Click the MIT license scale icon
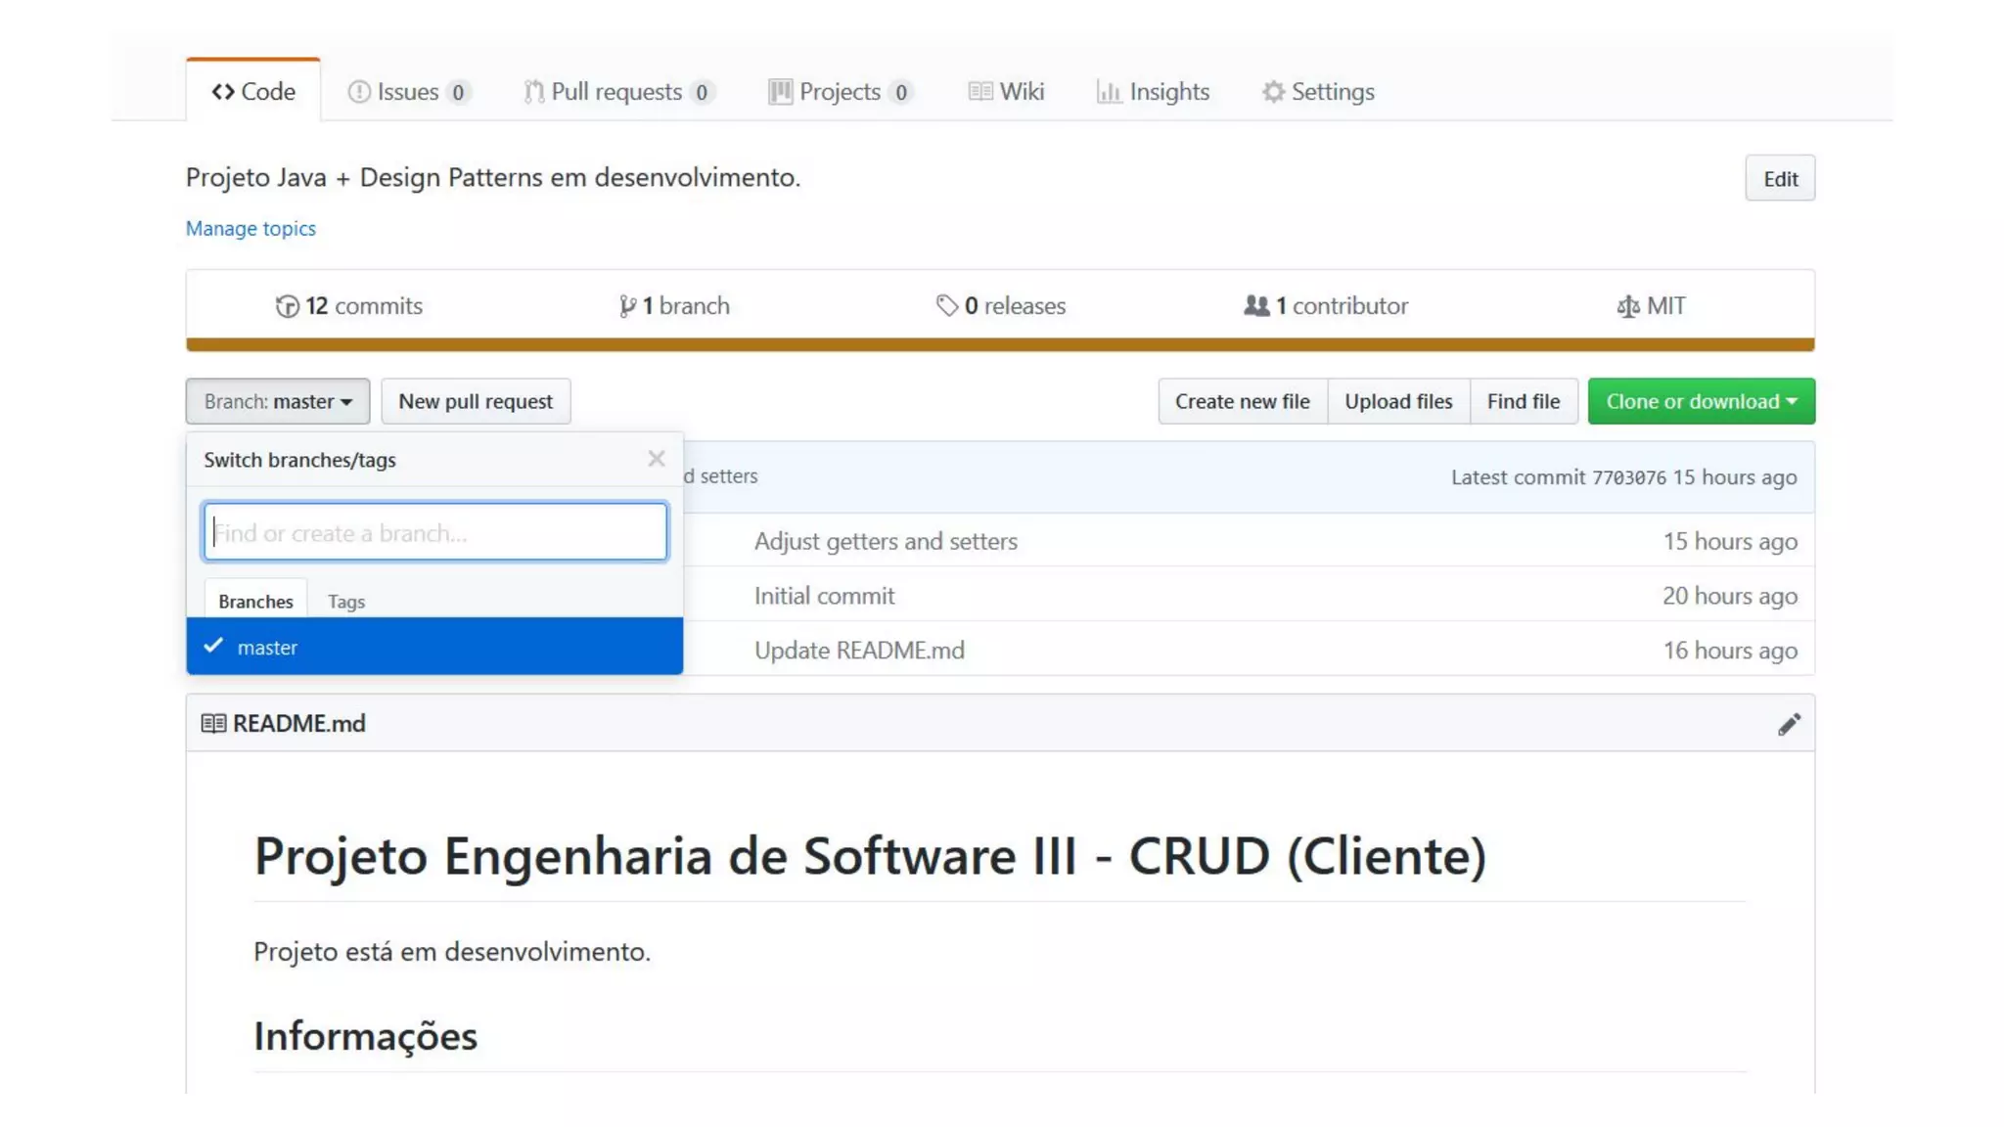The image size is (2004, 1127). [x=1627, y=306]
